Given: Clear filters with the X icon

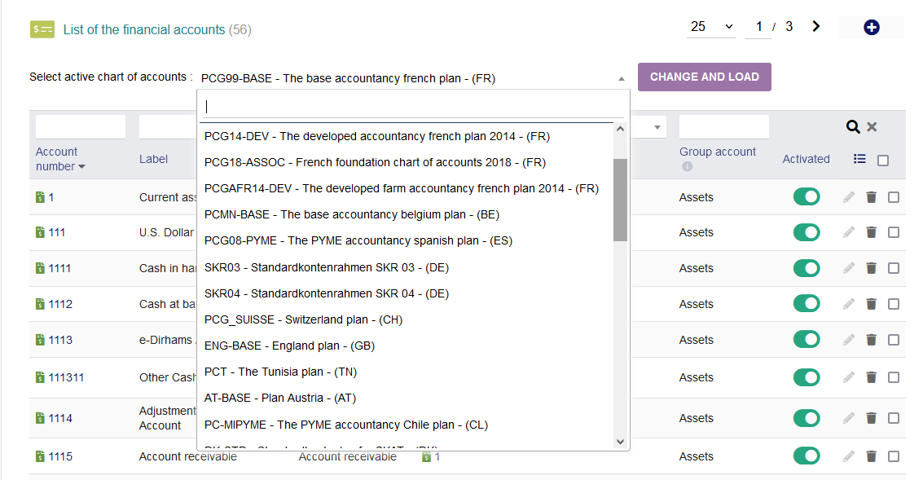Looking at the screenshot, I should (x=872, y=126).
